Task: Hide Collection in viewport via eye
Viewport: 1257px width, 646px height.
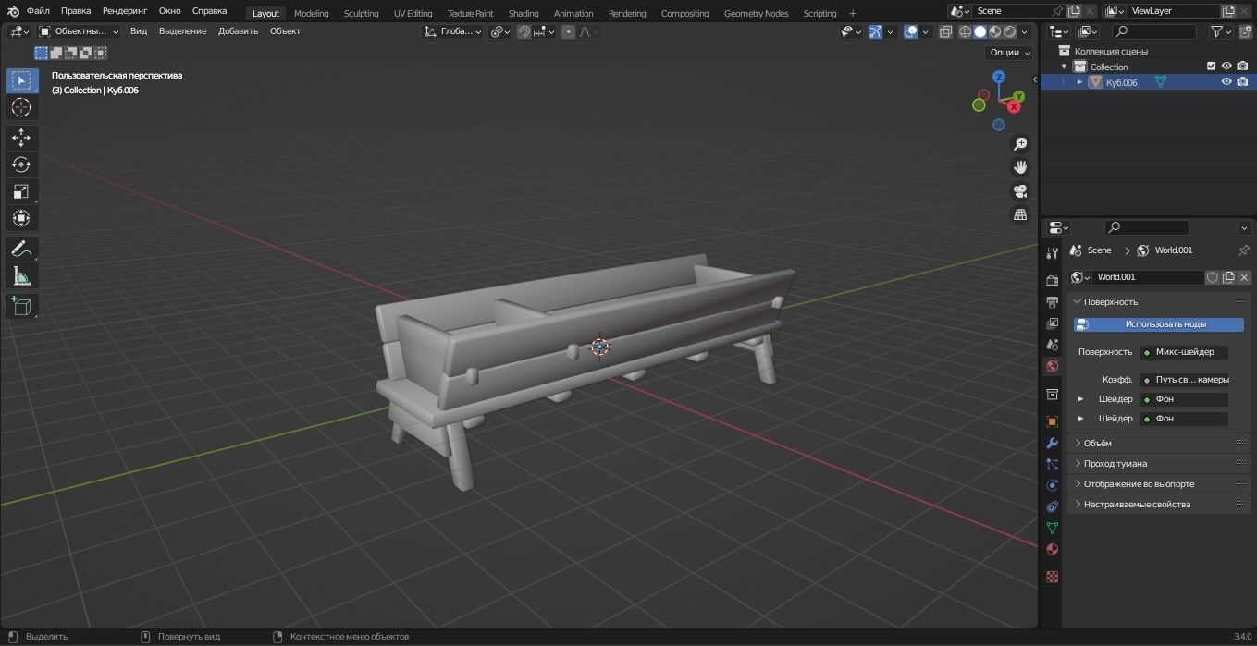Action: [x=1226, y=67]
